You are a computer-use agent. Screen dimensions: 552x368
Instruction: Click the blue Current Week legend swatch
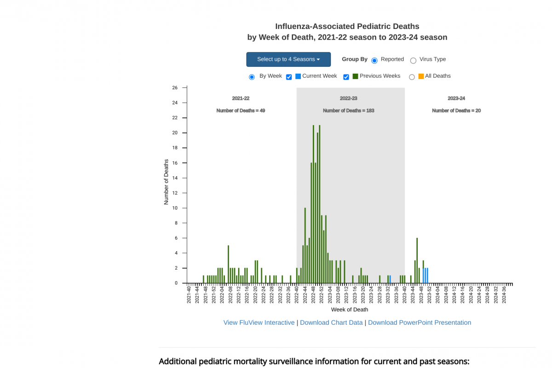click(298, 76)
